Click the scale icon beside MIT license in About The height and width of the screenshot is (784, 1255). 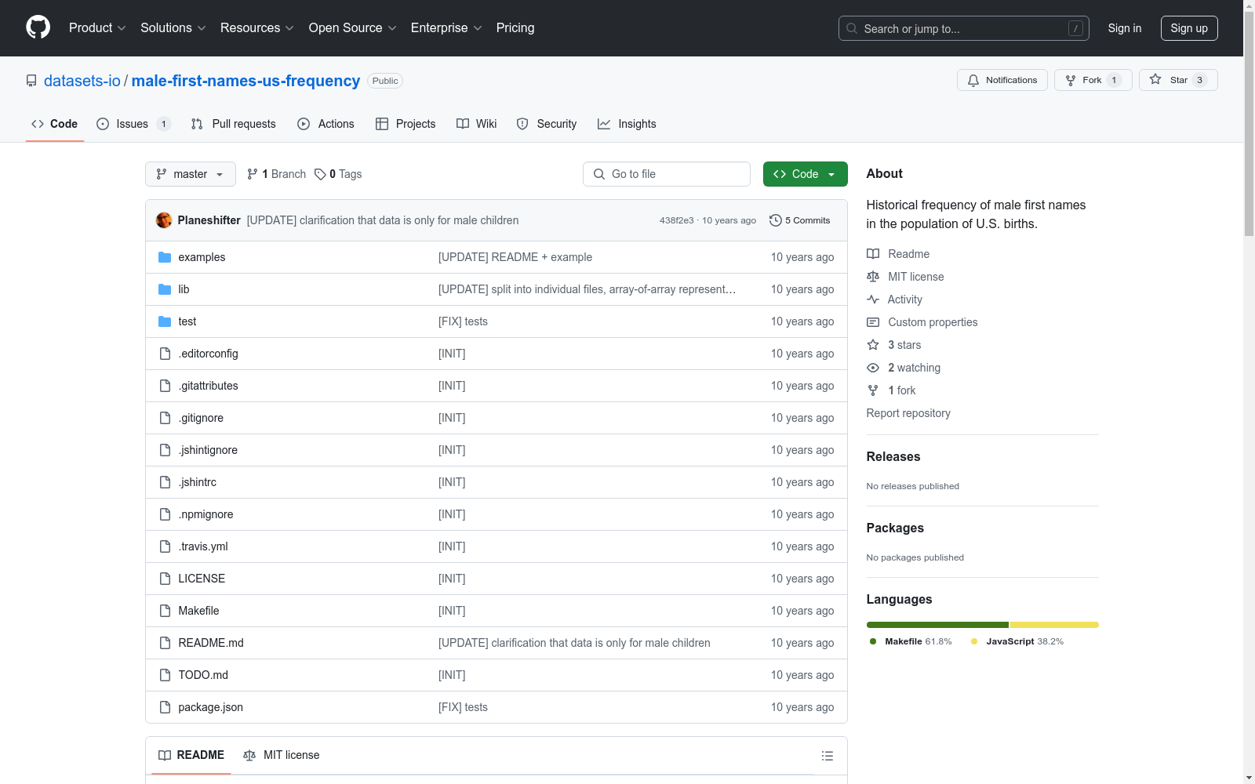point(873,277)
